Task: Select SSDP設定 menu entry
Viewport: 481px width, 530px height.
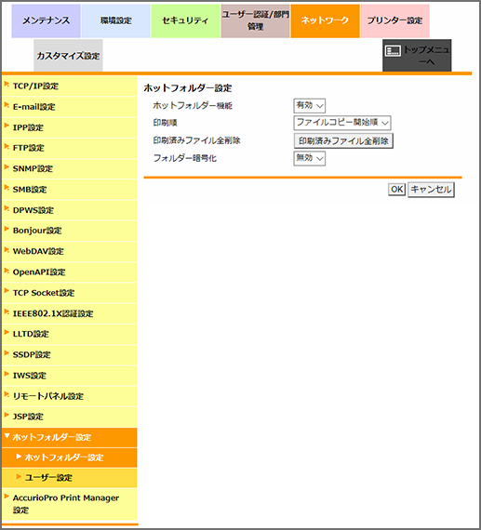Action: click(70, 354)
